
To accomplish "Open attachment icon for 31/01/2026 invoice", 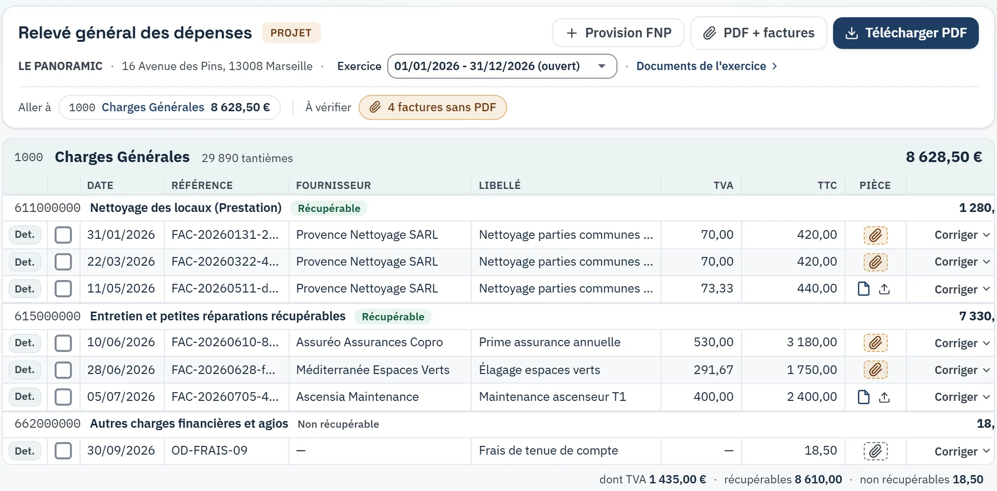I will pyautogui.click(x=875, y=235).
